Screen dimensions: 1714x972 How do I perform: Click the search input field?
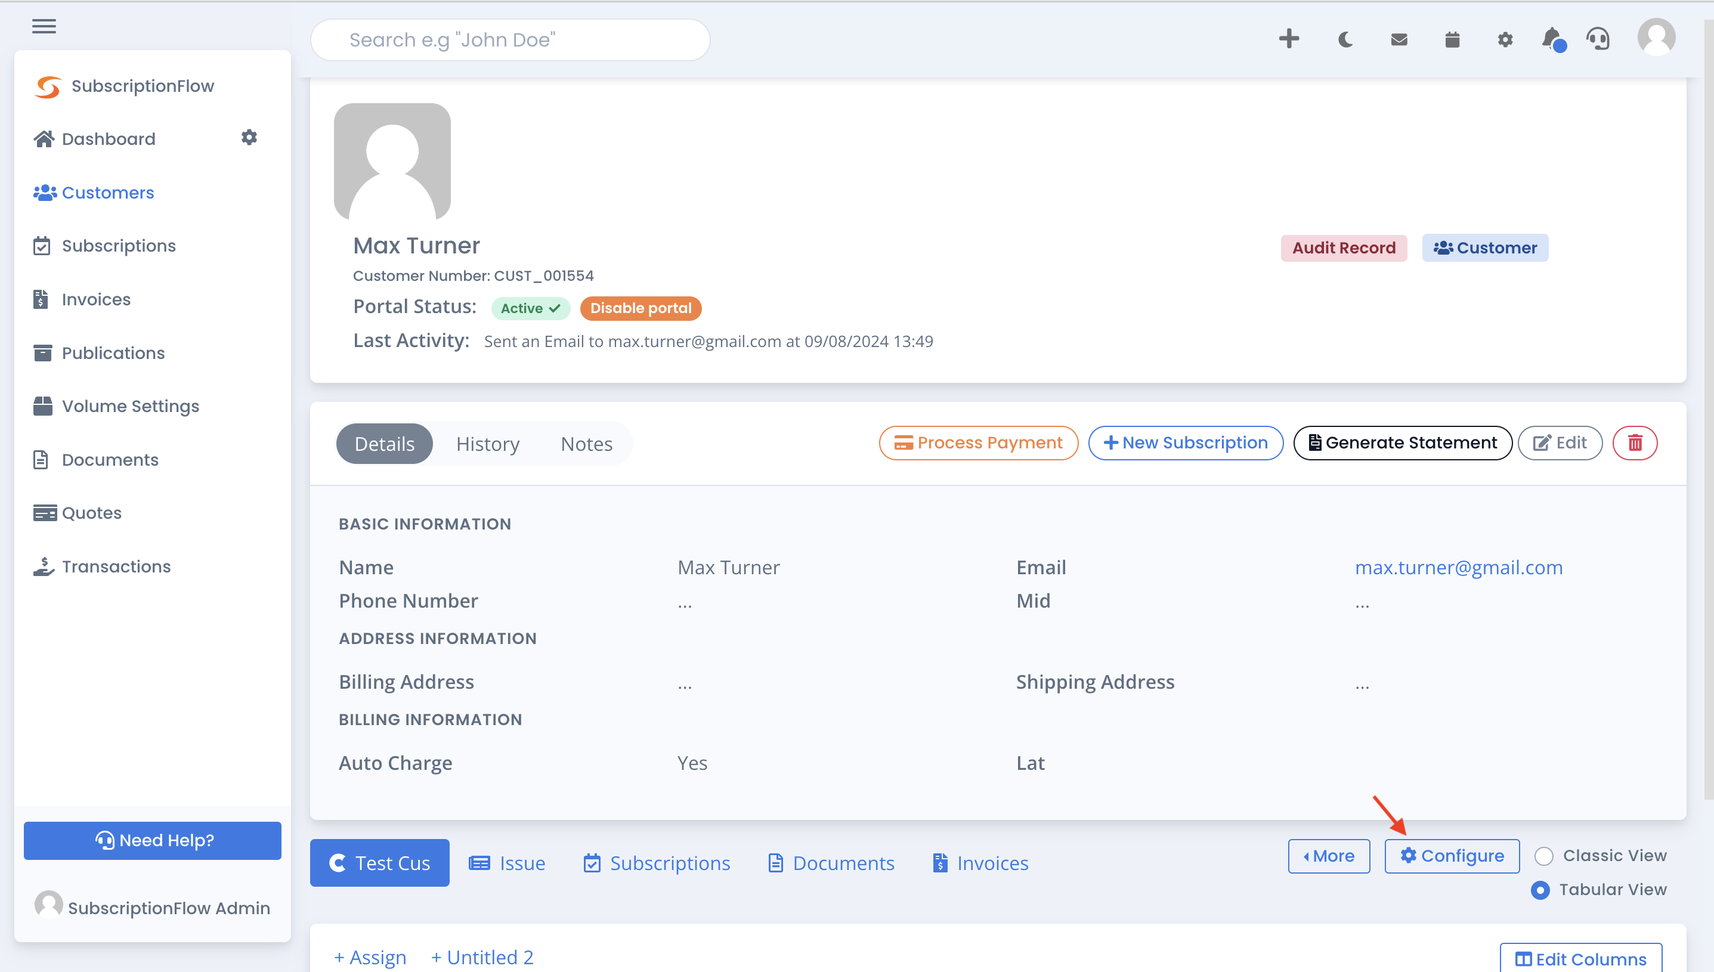point(510,39)
